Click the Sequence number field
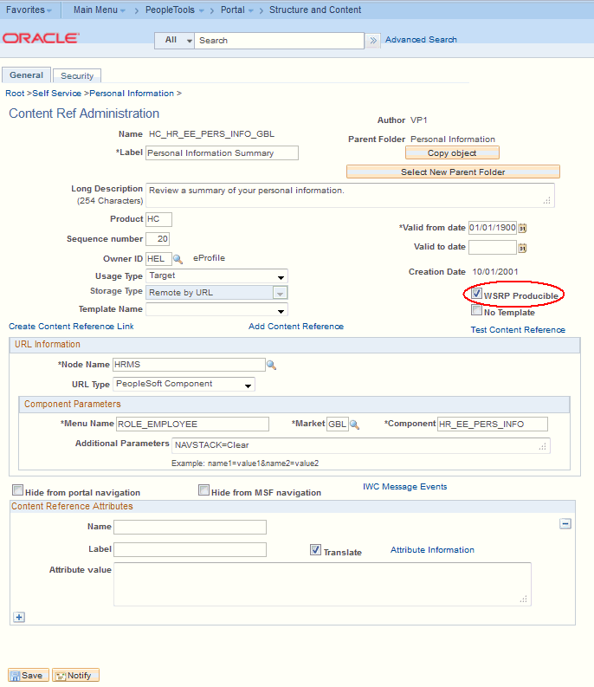Viewport: 594px width, 687px height. click(158, 239)
